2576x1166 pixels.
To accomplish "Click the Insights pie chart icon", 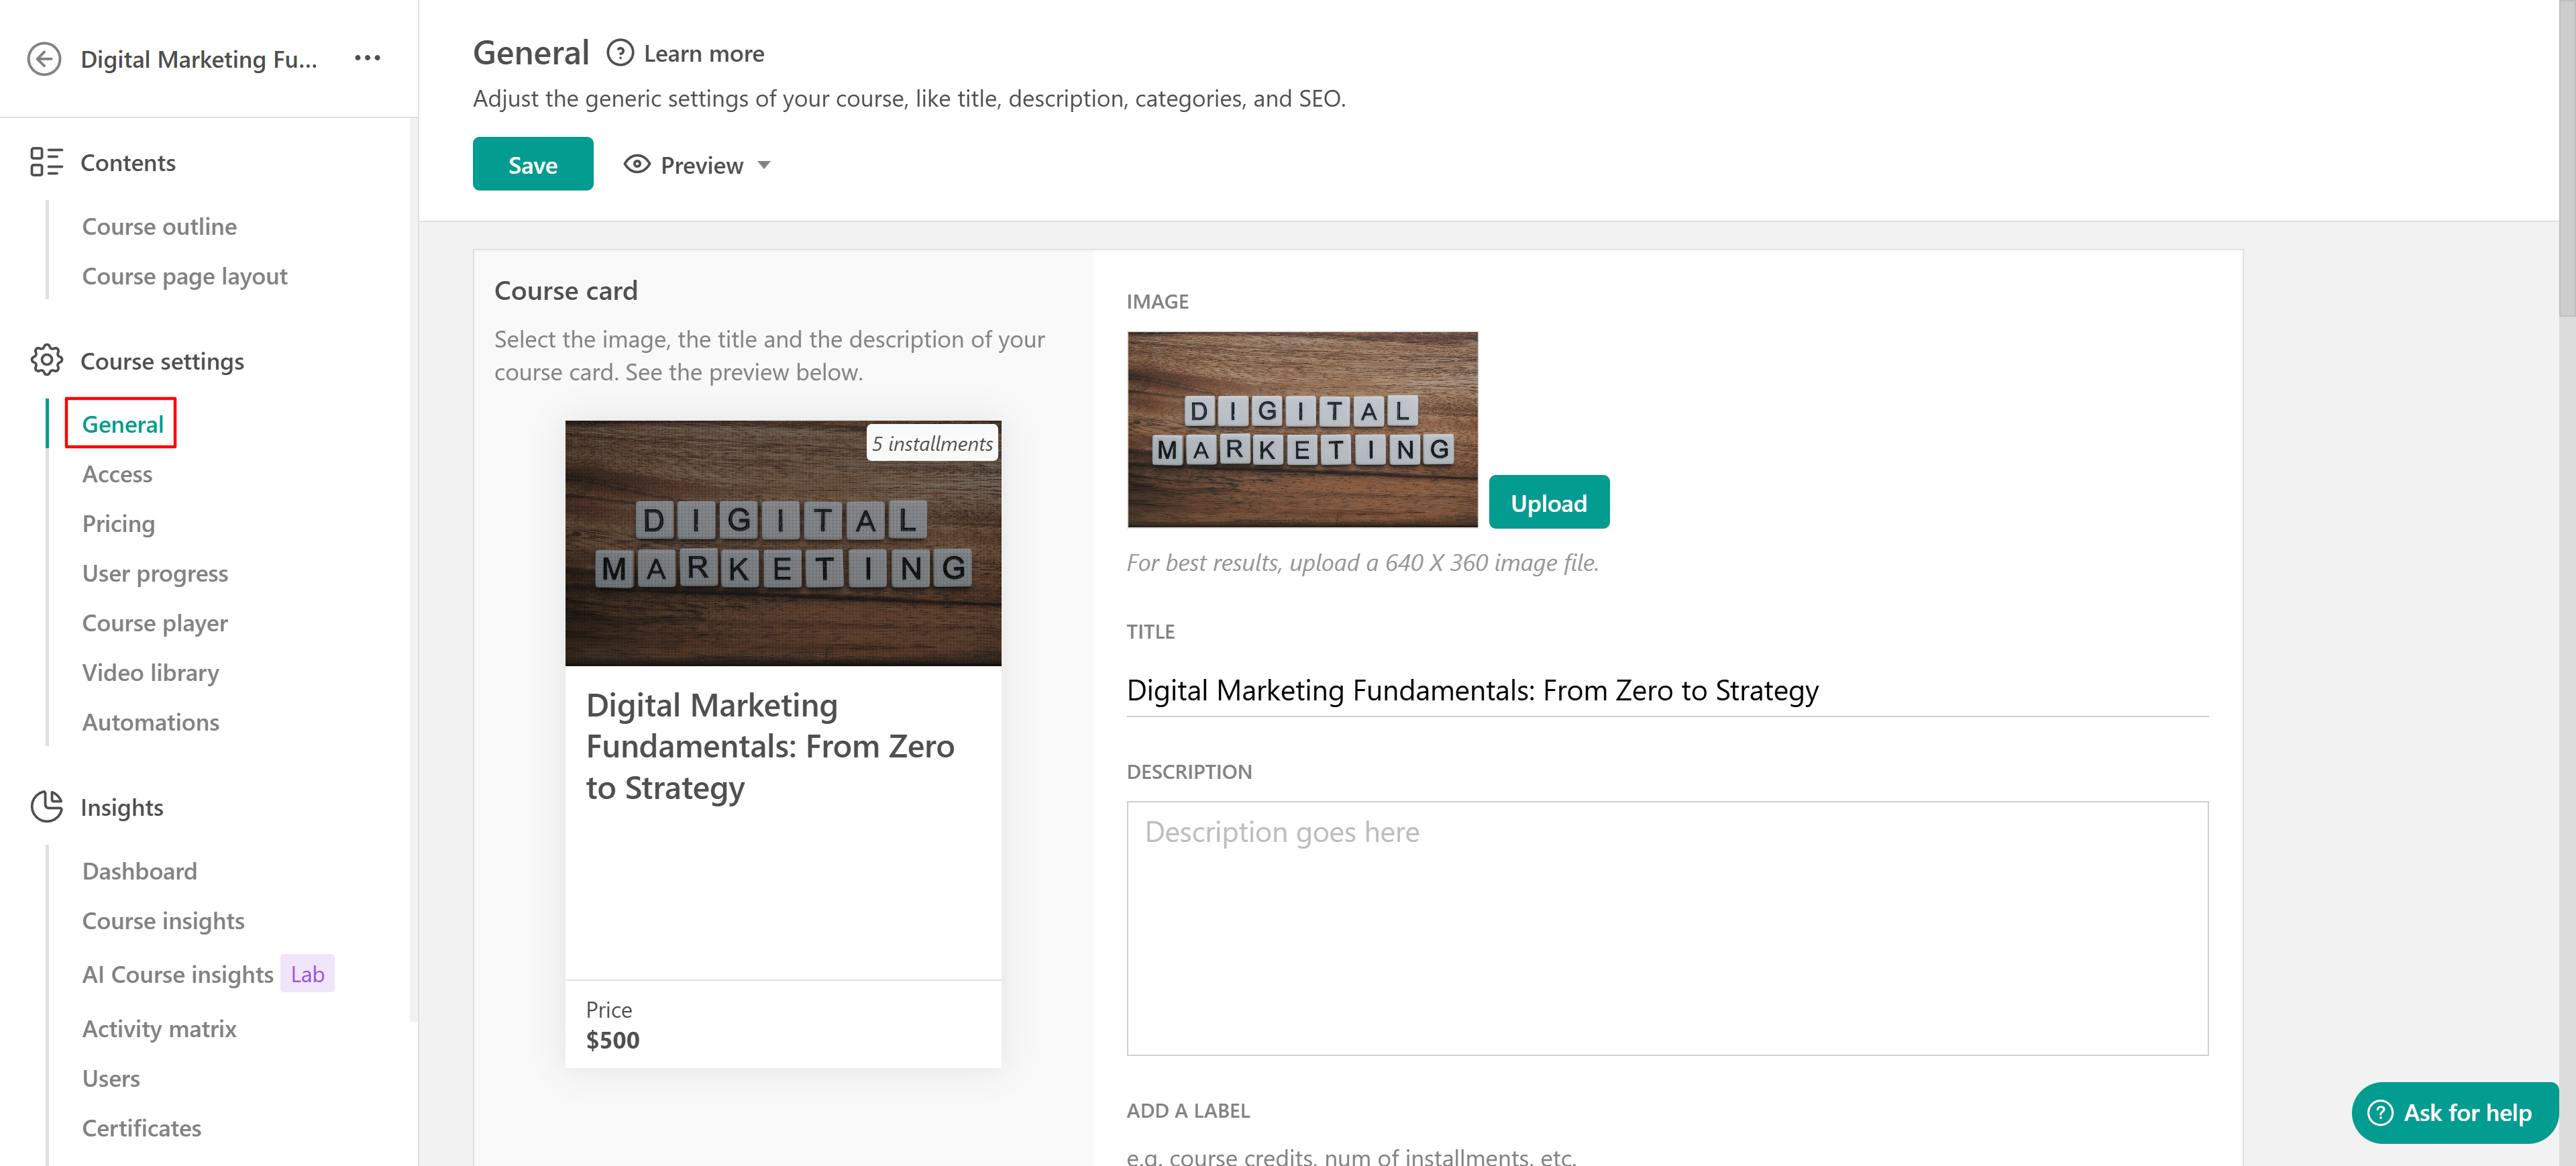I will [46, 806].
